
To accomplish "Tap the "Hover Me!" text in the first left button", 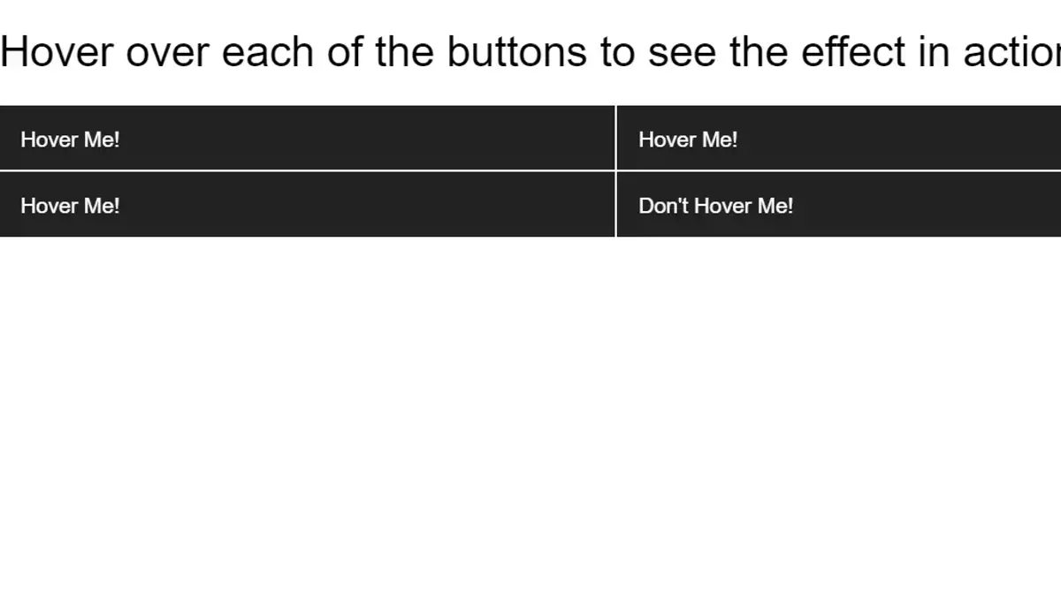I will (70, 140).
